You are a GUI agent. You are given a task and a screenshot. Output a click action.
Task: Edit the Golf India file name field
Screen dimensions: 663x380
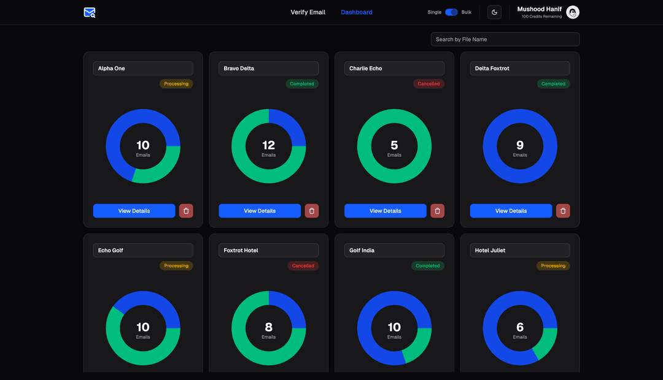(x=394, y=251)
